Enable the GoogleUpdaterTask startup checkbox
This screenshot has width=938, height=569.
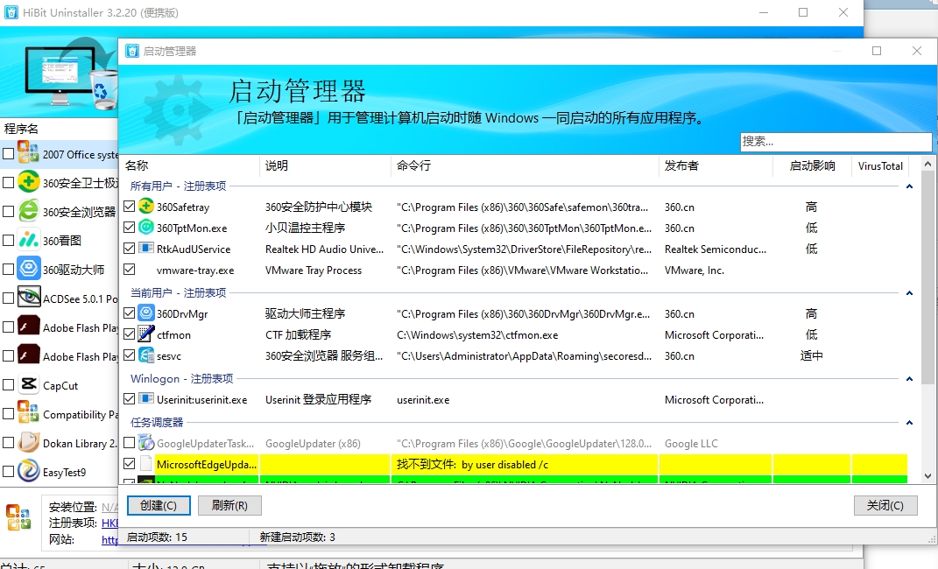point(130,444)
